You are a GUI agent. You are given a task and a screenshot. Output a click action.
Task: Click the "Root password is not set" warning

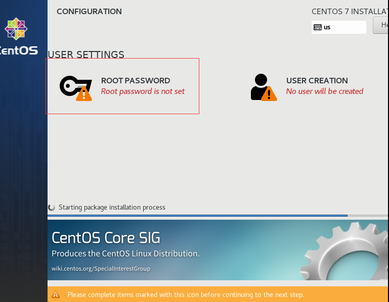[x=143, y=91]
